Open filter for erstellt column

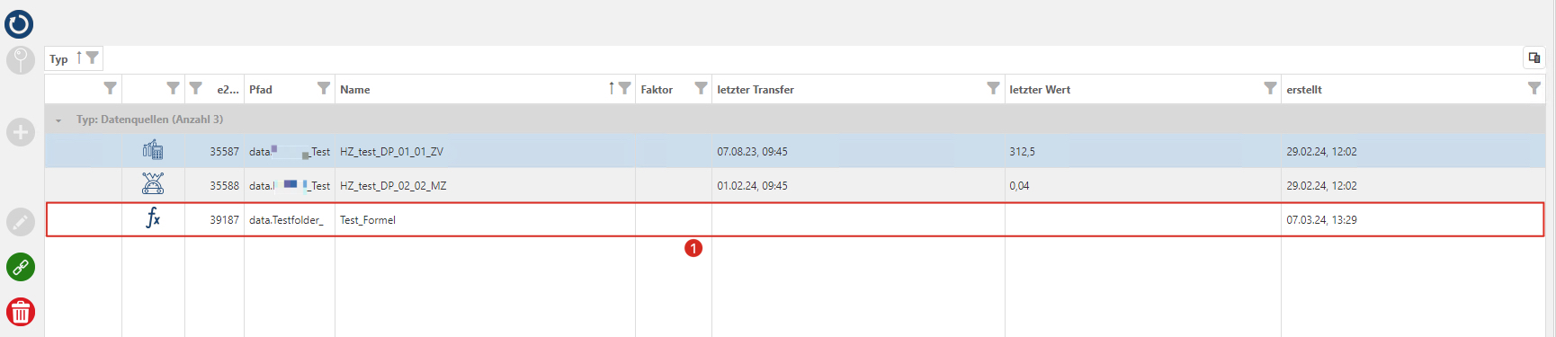(x=1534, y=88)
